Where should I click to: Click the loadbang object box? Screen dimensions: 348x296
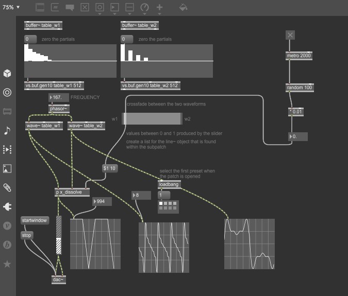coord(169,184)
